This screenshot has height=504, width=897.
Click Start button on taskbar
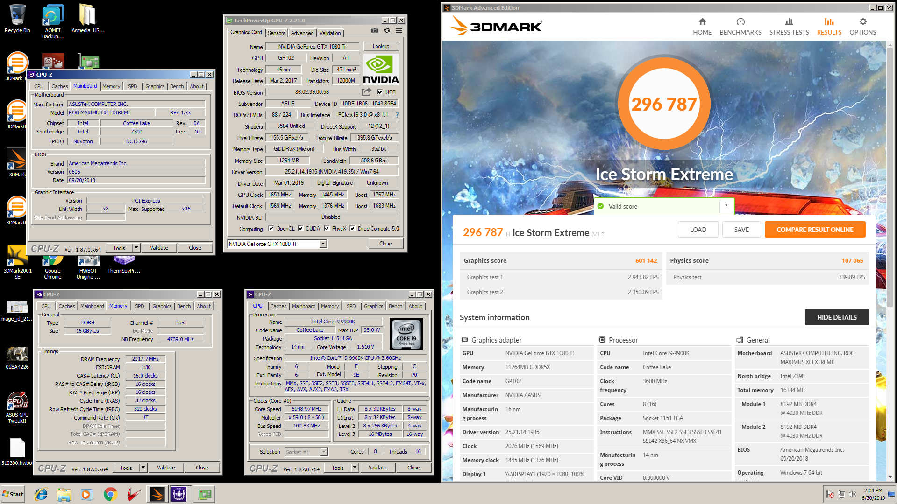(x=13, y=494)
